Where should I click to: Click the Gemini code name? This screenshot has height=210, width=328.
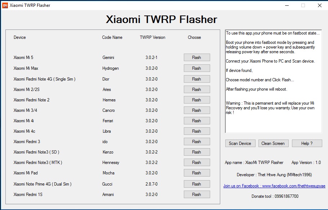pyautogui.click(x=108, y=58)
